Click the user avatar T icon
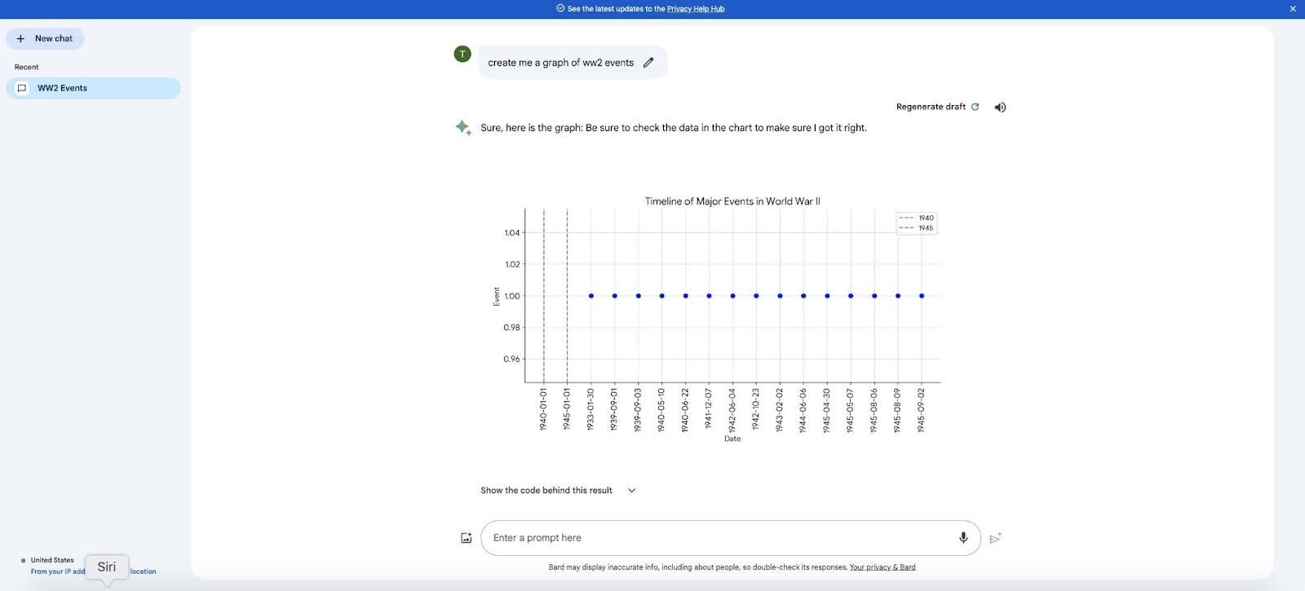The height and width of the screenshot is (591, 1305). point(462,55)
